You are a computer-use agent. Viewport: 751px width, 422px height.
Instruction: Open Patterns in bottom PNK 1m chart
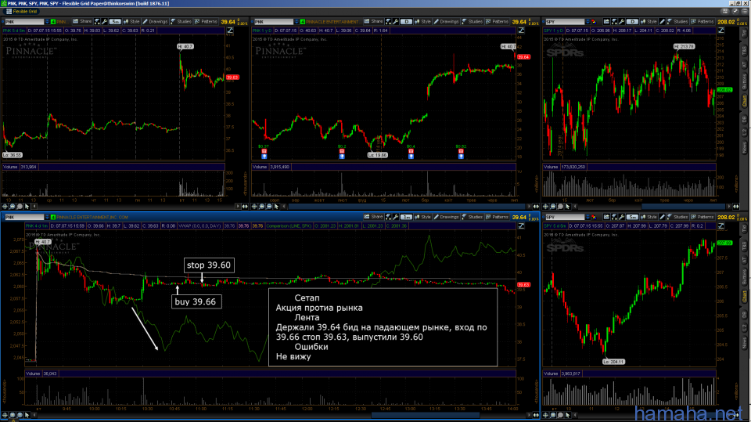[498, 217]
